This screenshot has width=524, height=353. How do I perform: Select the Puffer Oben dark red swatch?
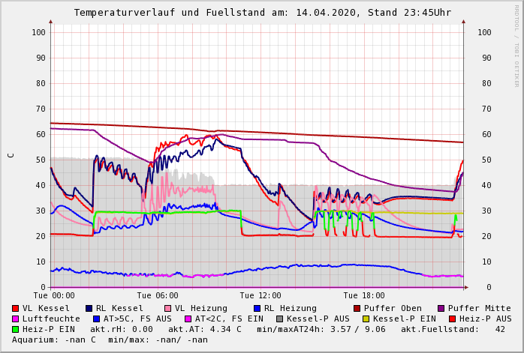click(x=357, y=308)
